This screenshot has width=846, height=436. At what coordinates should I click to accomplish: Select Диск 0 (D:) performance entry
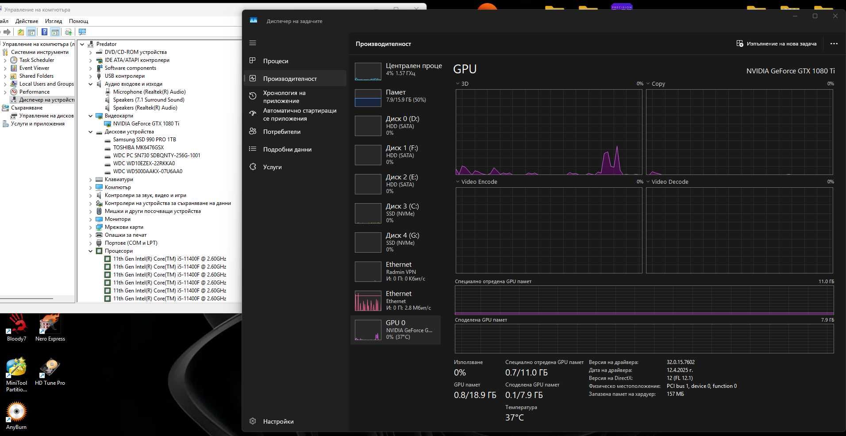[396, 126]
